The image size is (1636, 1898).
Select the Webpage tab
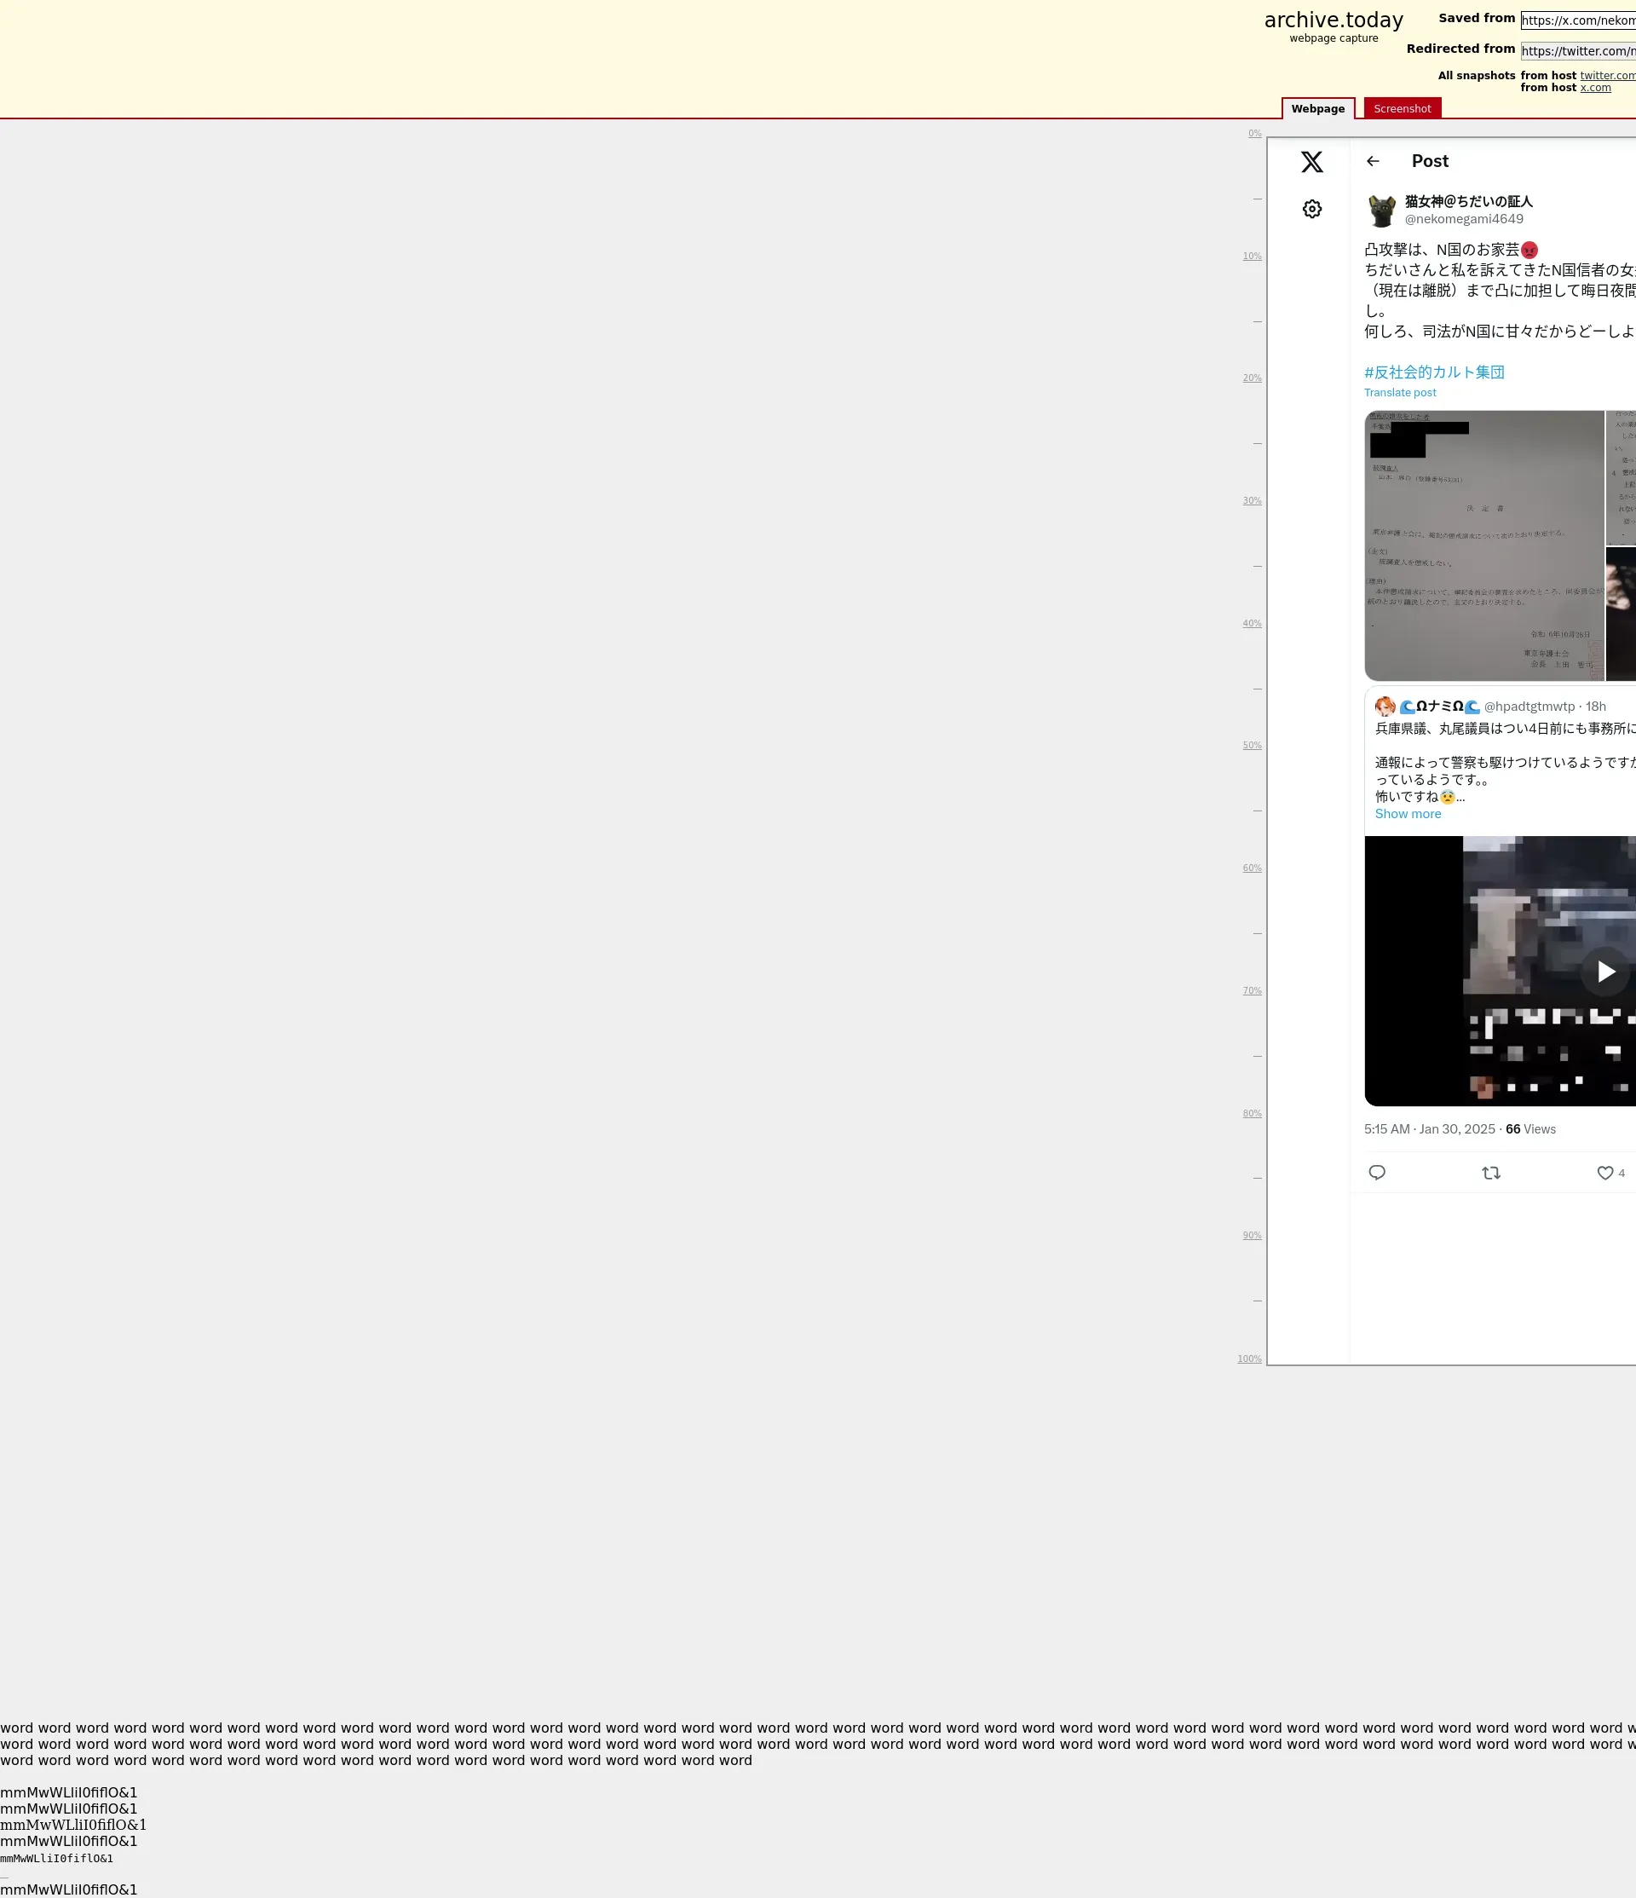point(1317,108)
